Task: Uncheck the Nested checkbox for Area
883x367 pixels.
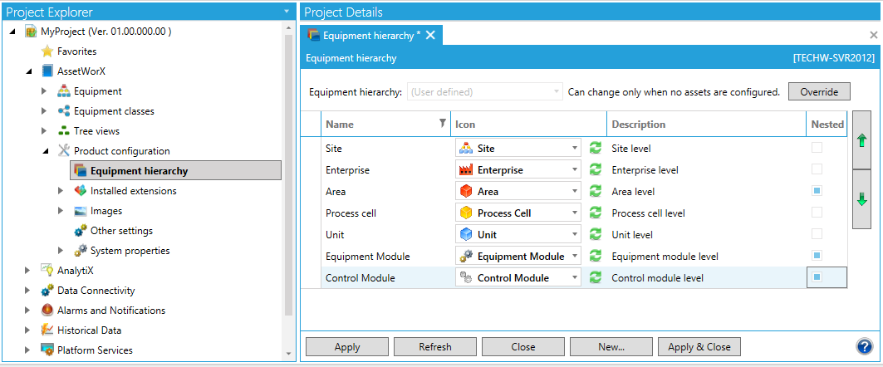Action: coord(817,191)
